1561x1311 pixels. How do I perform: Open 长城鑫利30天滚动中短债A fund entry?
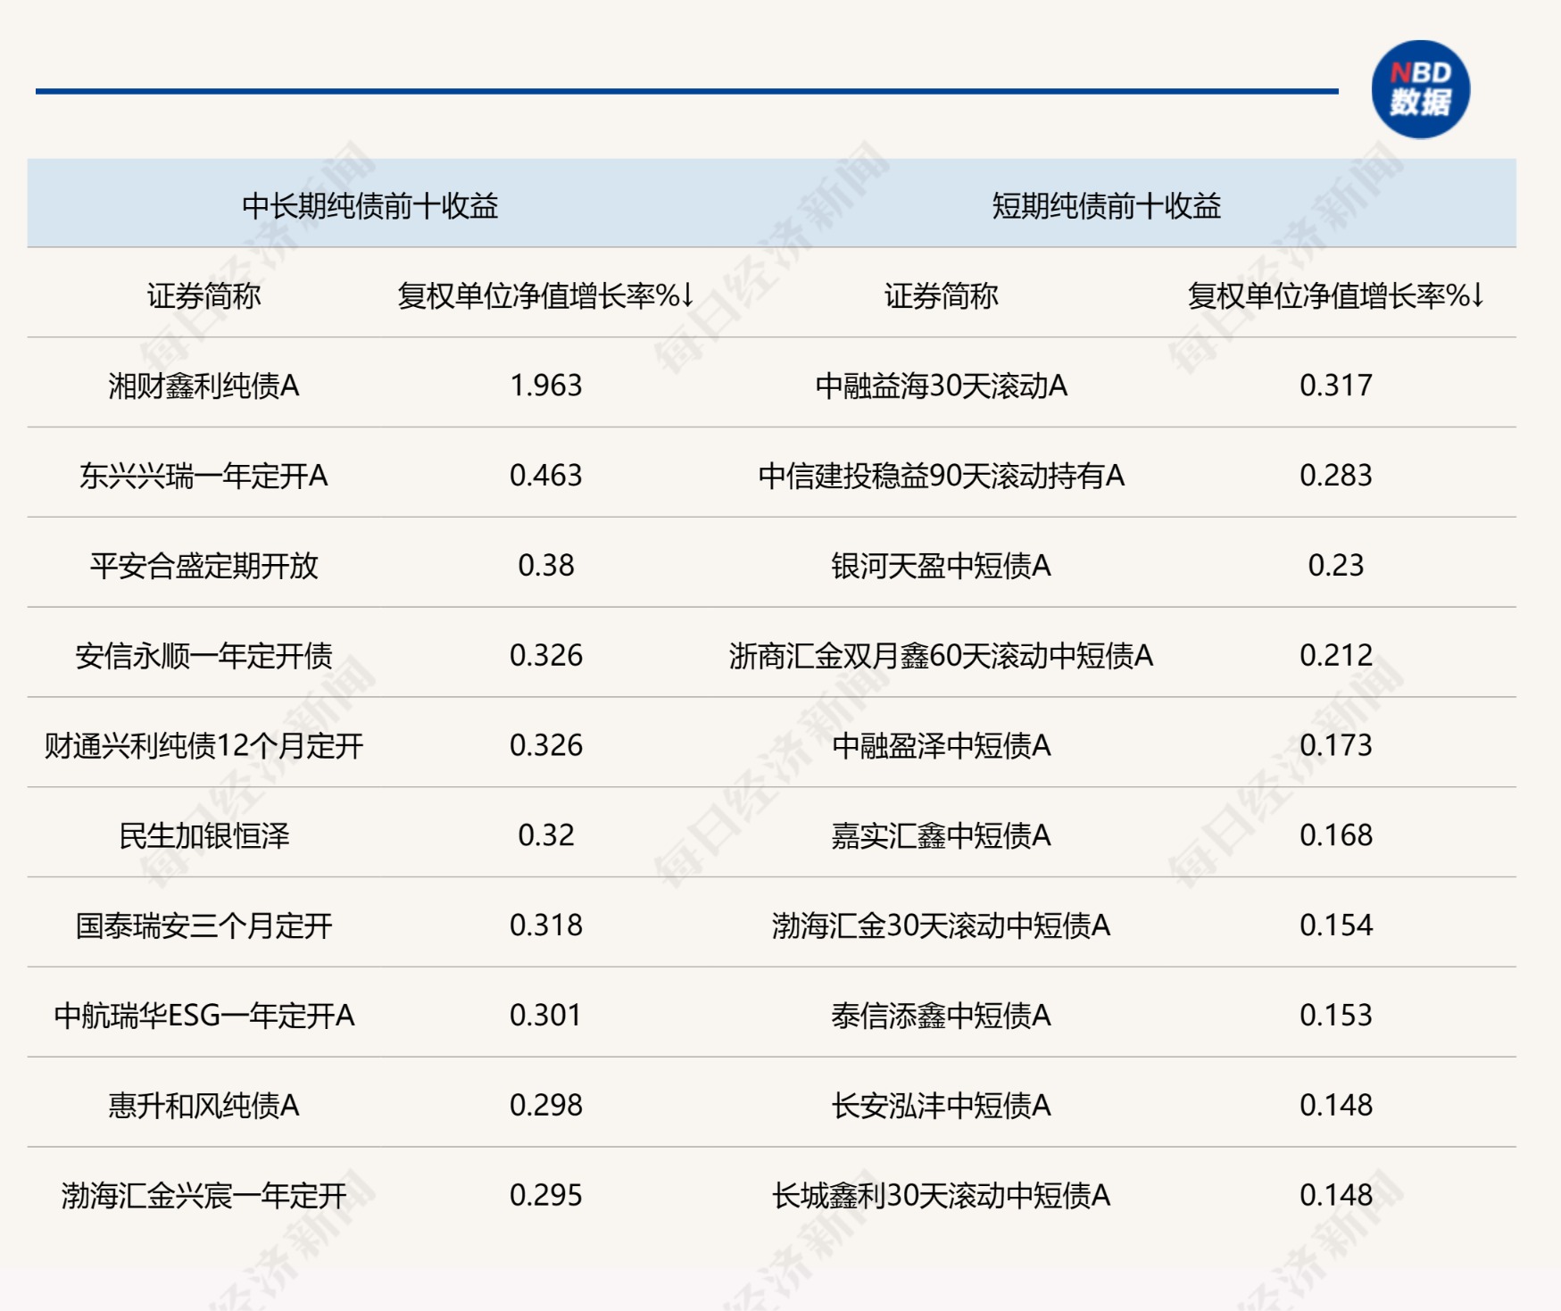(x=941, y=1195)
